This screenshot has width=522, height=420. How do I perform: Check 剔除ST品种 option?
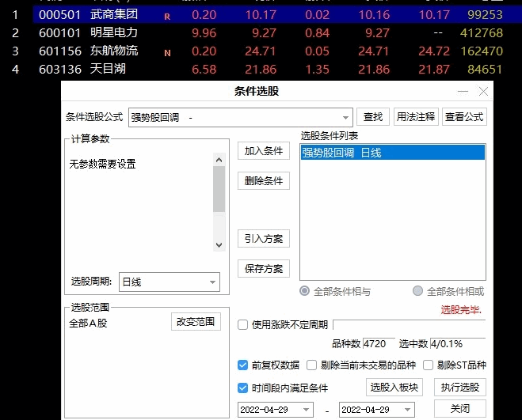(x=428, y=365)
